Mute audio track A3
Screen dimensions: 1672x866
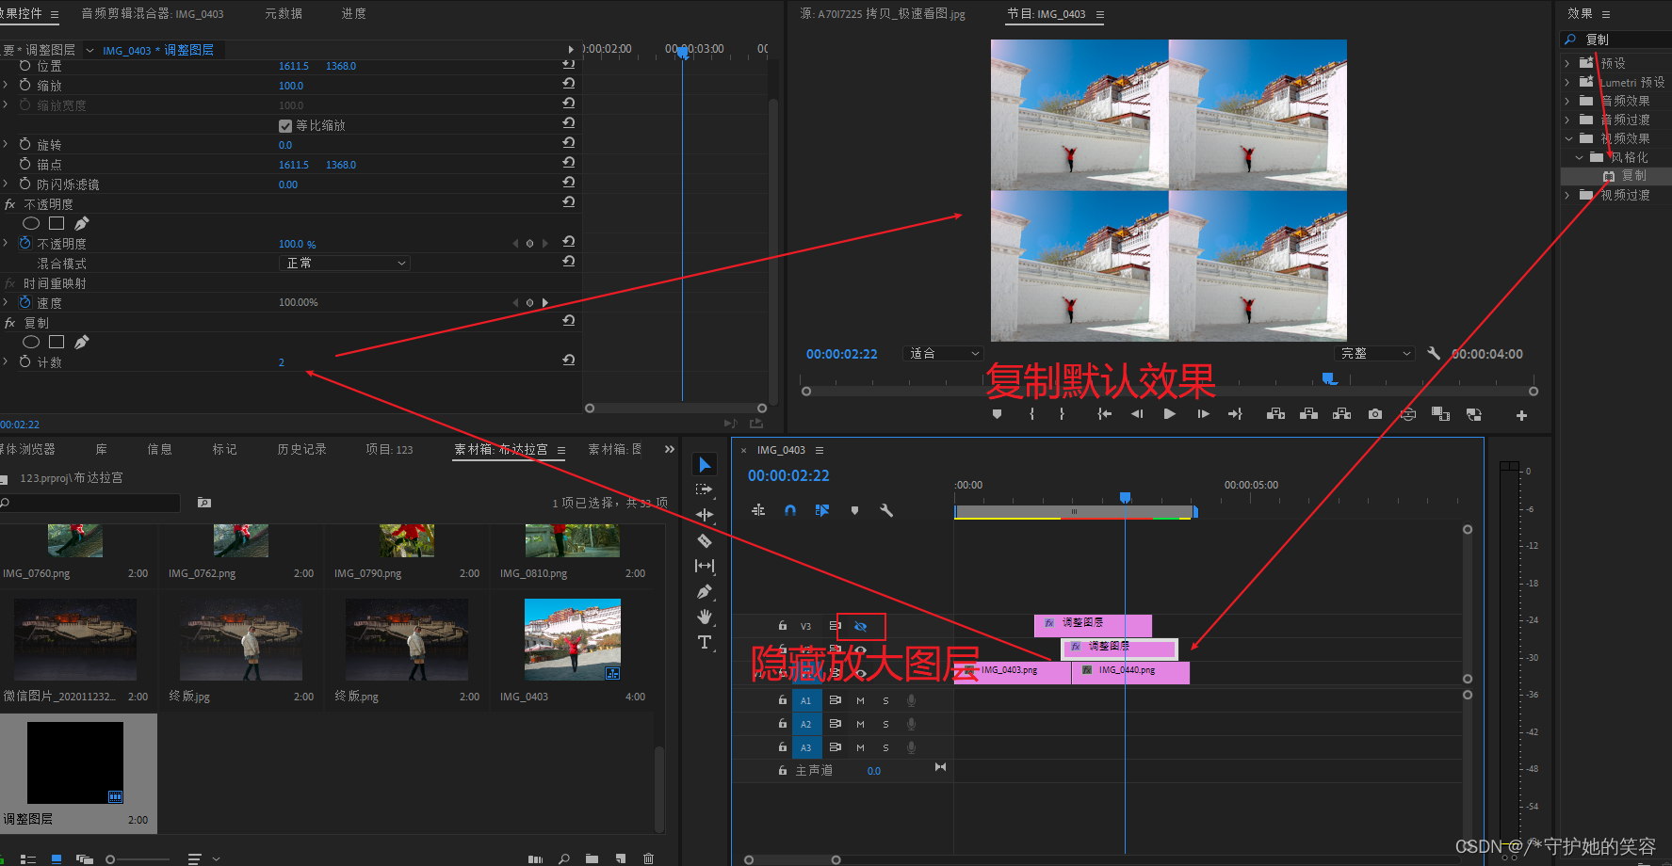click(860, 747)
